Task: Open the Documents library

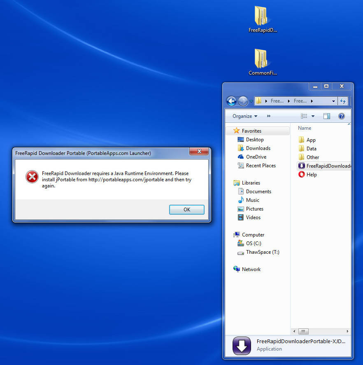Action: pos(258,192)
